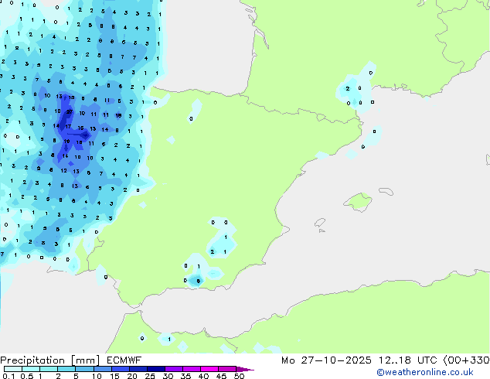Click the legend tick label "0.1"

tap(9, 376)
